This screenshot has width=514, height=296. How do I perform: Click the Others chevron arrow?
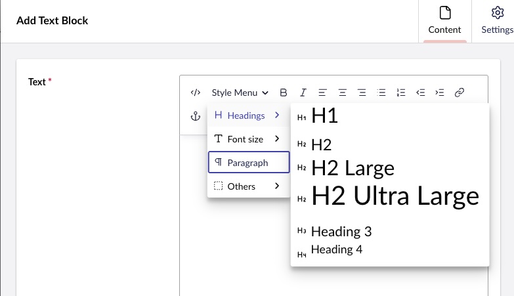click(x=277, y=186)
